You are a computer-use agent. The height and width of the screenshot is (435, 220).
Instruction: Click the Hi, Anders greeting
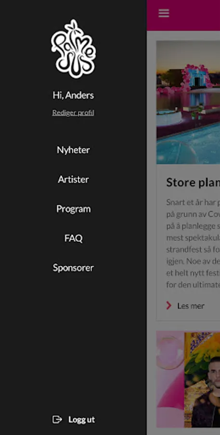pyautogui.click(x=73, y=95)
